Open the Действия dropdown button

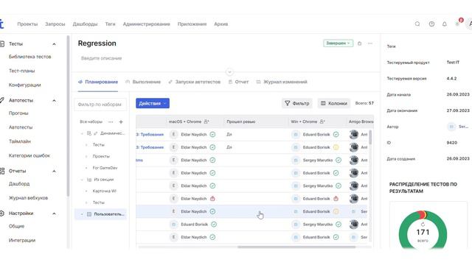pyautogui.click(x=153, y=103)
